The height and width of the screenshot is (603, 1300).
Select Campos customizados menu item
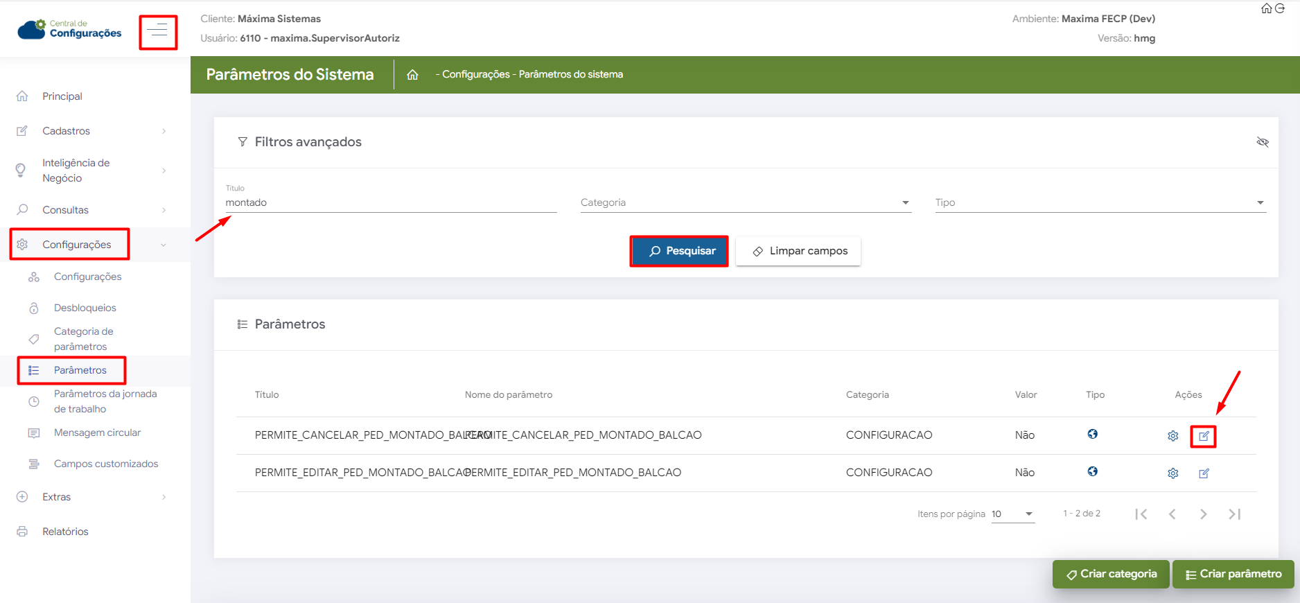(106, 464)
